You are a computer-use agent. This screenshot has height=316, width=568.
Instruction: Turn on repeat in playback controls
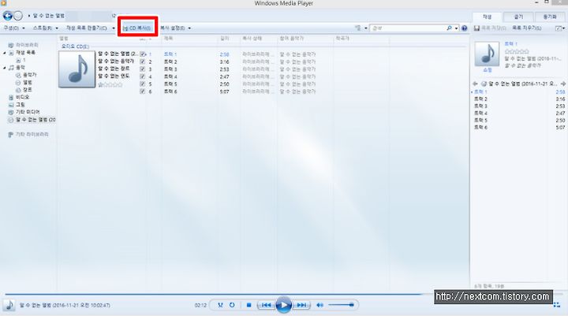coord(232,305)
